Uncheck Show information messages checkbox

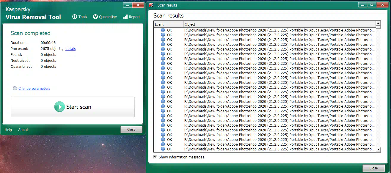[x=155, y=157]
